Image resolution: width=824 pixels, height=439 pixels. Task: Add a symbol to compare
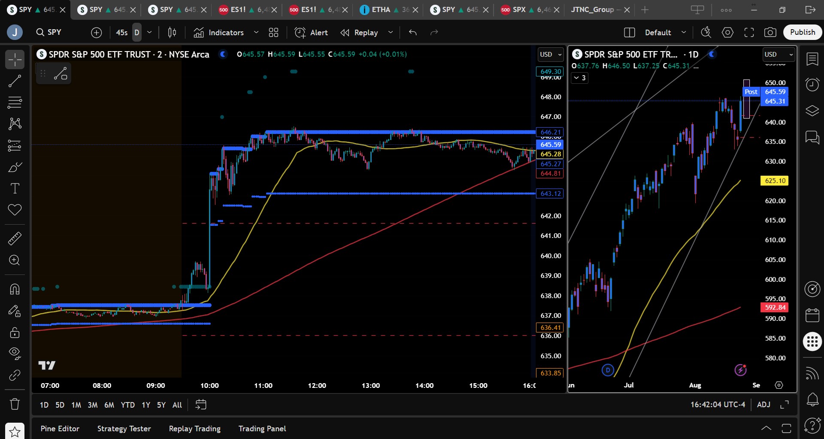click(x=97, y=32)
